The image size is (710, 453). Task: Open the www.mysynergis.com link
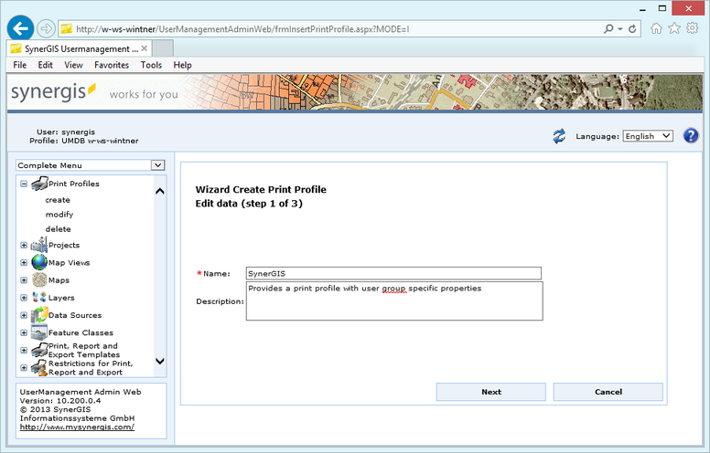pyautogui.click(x=77, y=427)
